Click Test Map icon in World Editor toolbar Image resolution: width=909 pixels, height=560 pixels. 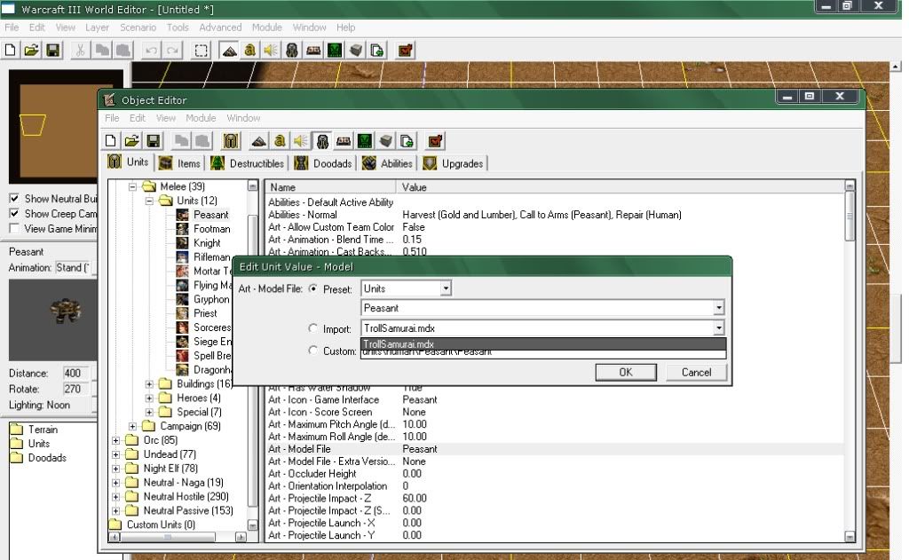point(405,51)
